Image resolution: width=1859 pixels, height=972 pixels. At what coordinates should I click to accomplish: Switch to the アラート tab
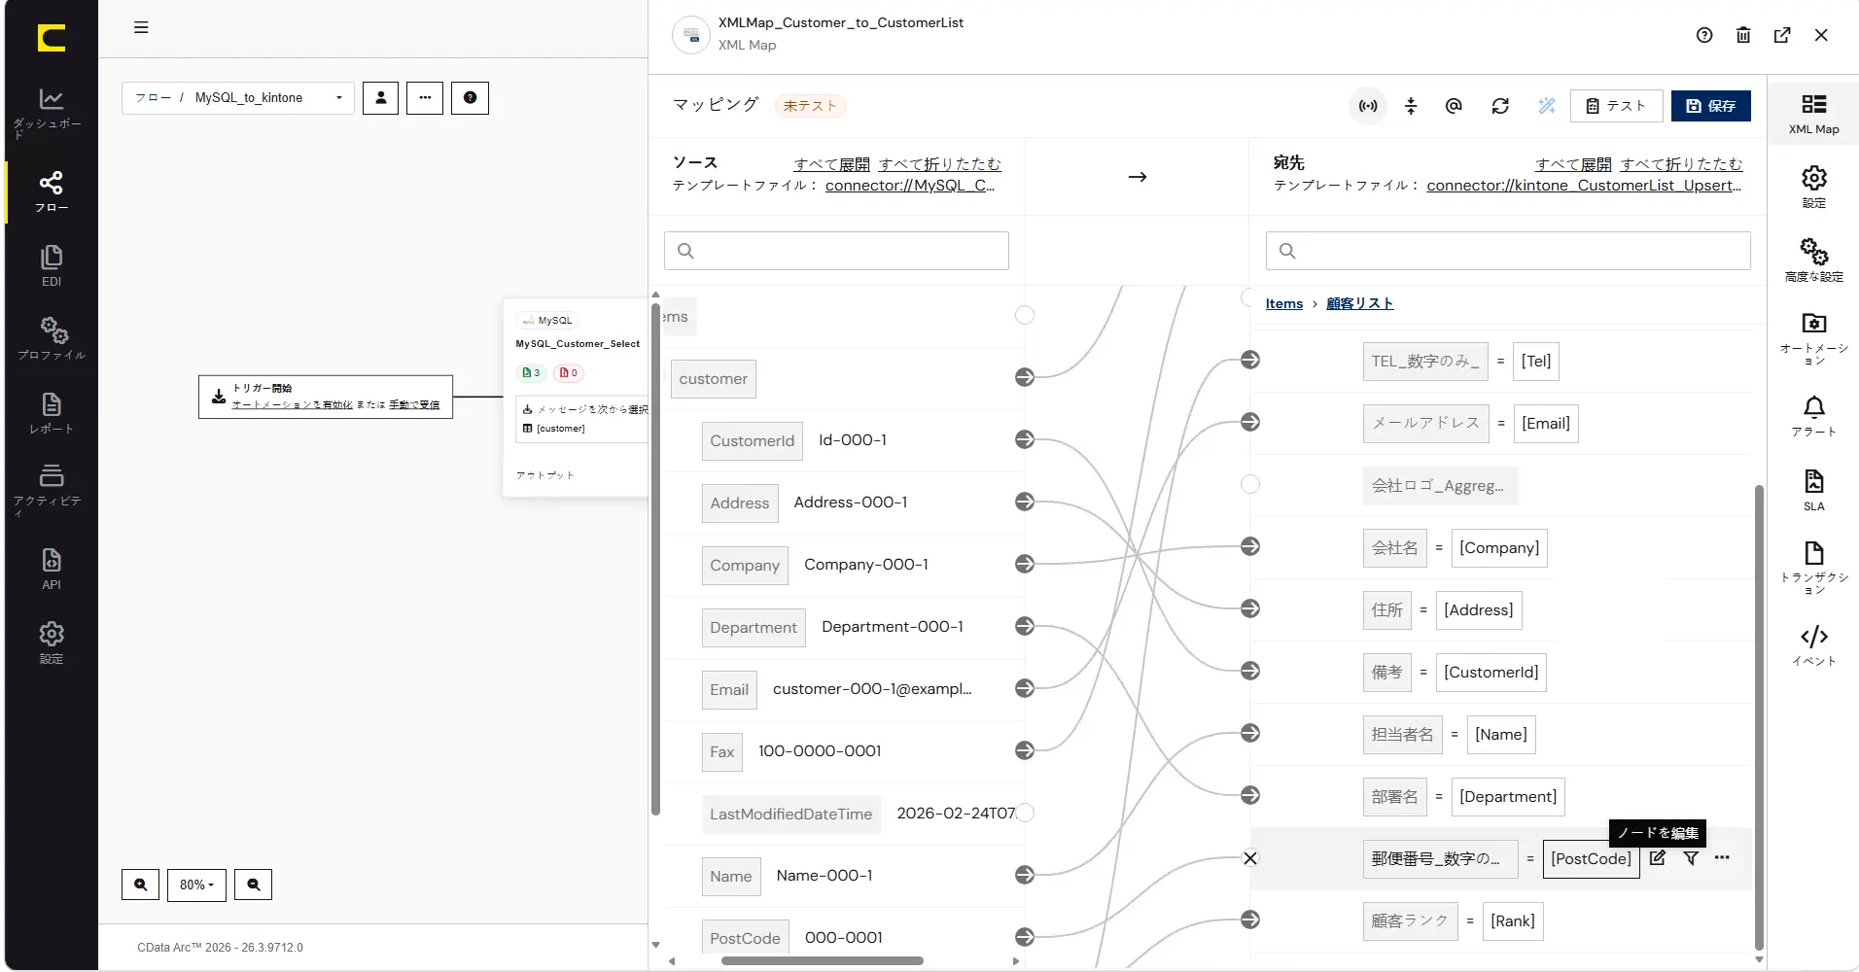pyautogui.click(x=1813, y=416)
